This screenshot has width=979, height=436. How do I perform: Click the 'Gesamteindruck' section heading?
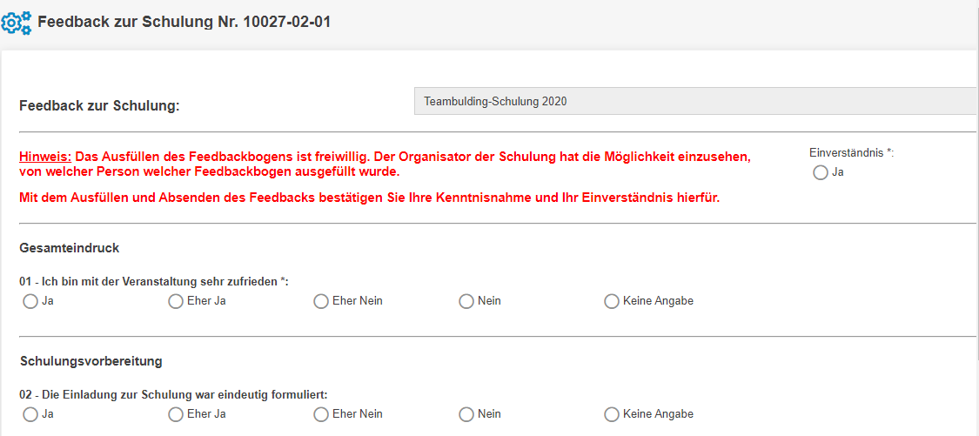coord(70,248)
